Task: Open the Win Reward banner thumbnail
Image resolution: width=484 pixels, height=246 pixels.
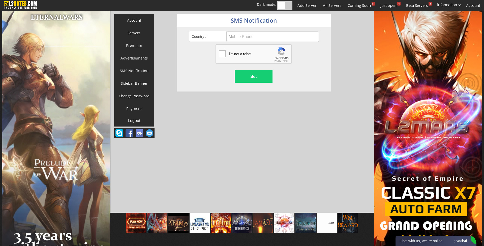Action: pos(348,223)
